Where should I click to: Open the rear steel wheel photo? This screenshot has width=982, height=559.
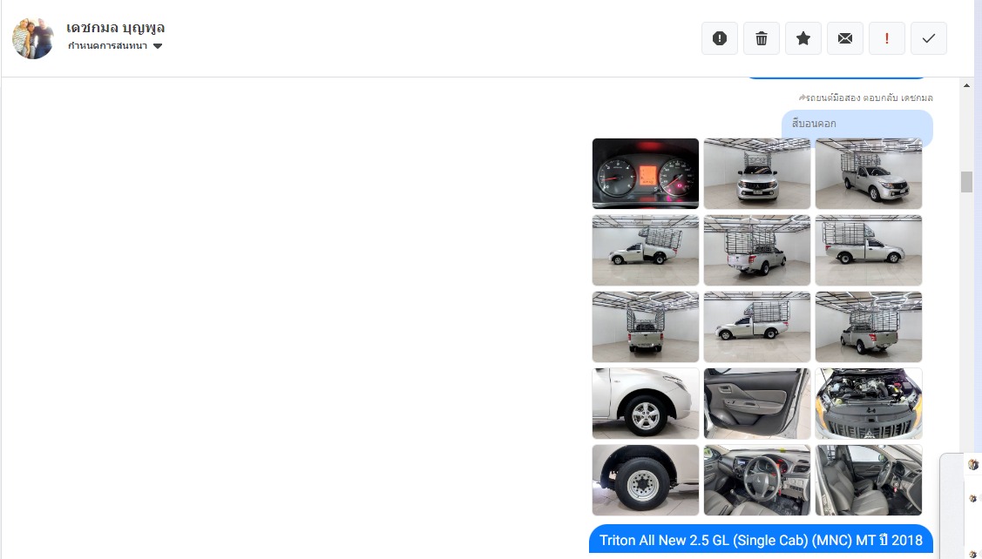(646, 480)
